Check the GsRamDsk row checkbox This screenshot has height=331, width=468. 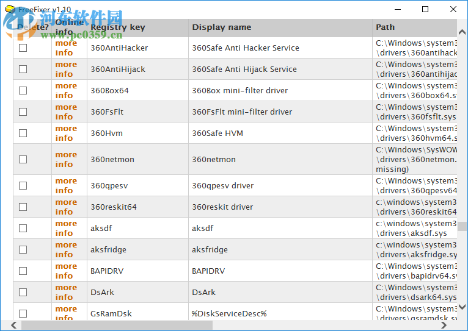(x=23, y=314)
